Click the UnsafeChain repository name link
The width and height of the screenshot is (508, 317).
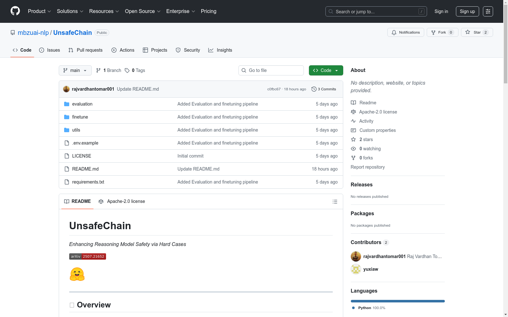[72, 33]
